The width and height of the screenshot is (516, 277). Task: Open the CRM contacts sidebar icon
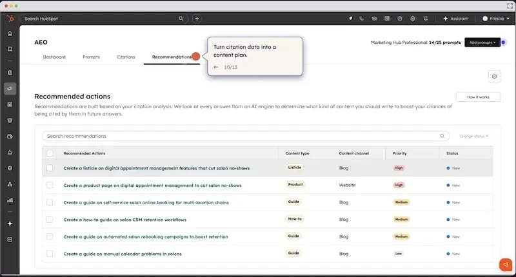tap(10, 73)
